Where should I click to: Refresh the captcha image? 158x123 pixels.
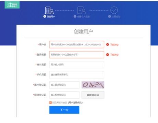pyautogui.click(x=93, y=85)
